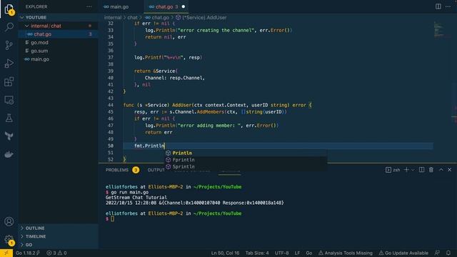Viewport: 457px width, 257px height.
Task: Close the bottom panel
Action: pyautogui.click(x=449, y=170)
